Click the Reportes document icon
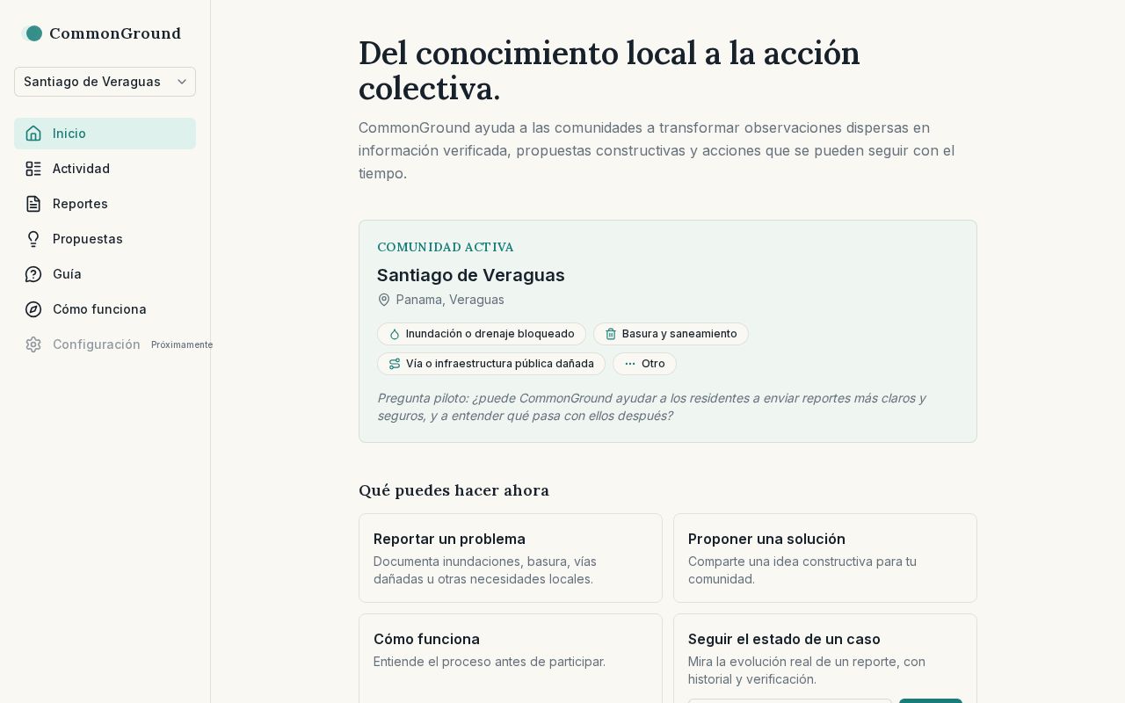Viewport: 1125px width, 703px height. (x=33, y=204)
